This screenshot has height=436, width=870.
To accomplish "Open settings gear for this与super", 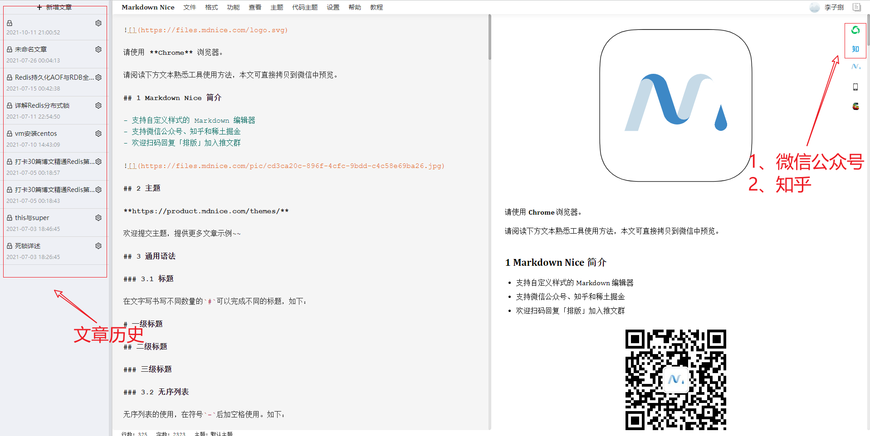I will tap(98, 218).
